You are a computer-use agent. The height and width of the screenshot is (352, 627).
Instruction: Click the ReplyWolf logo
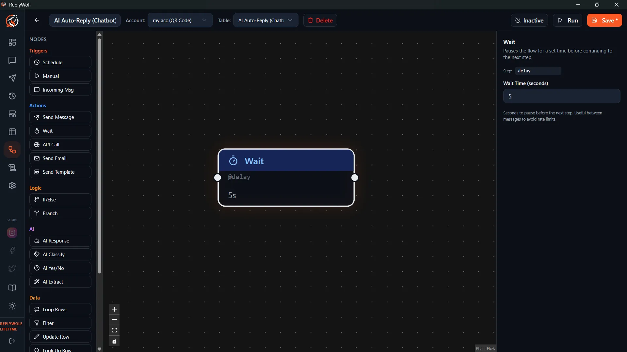click(x=12, y=21)
